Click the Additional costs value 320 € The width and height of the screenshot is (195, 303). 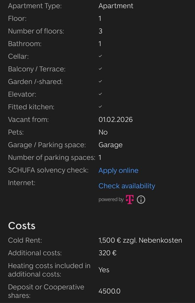tap(107, 253)
